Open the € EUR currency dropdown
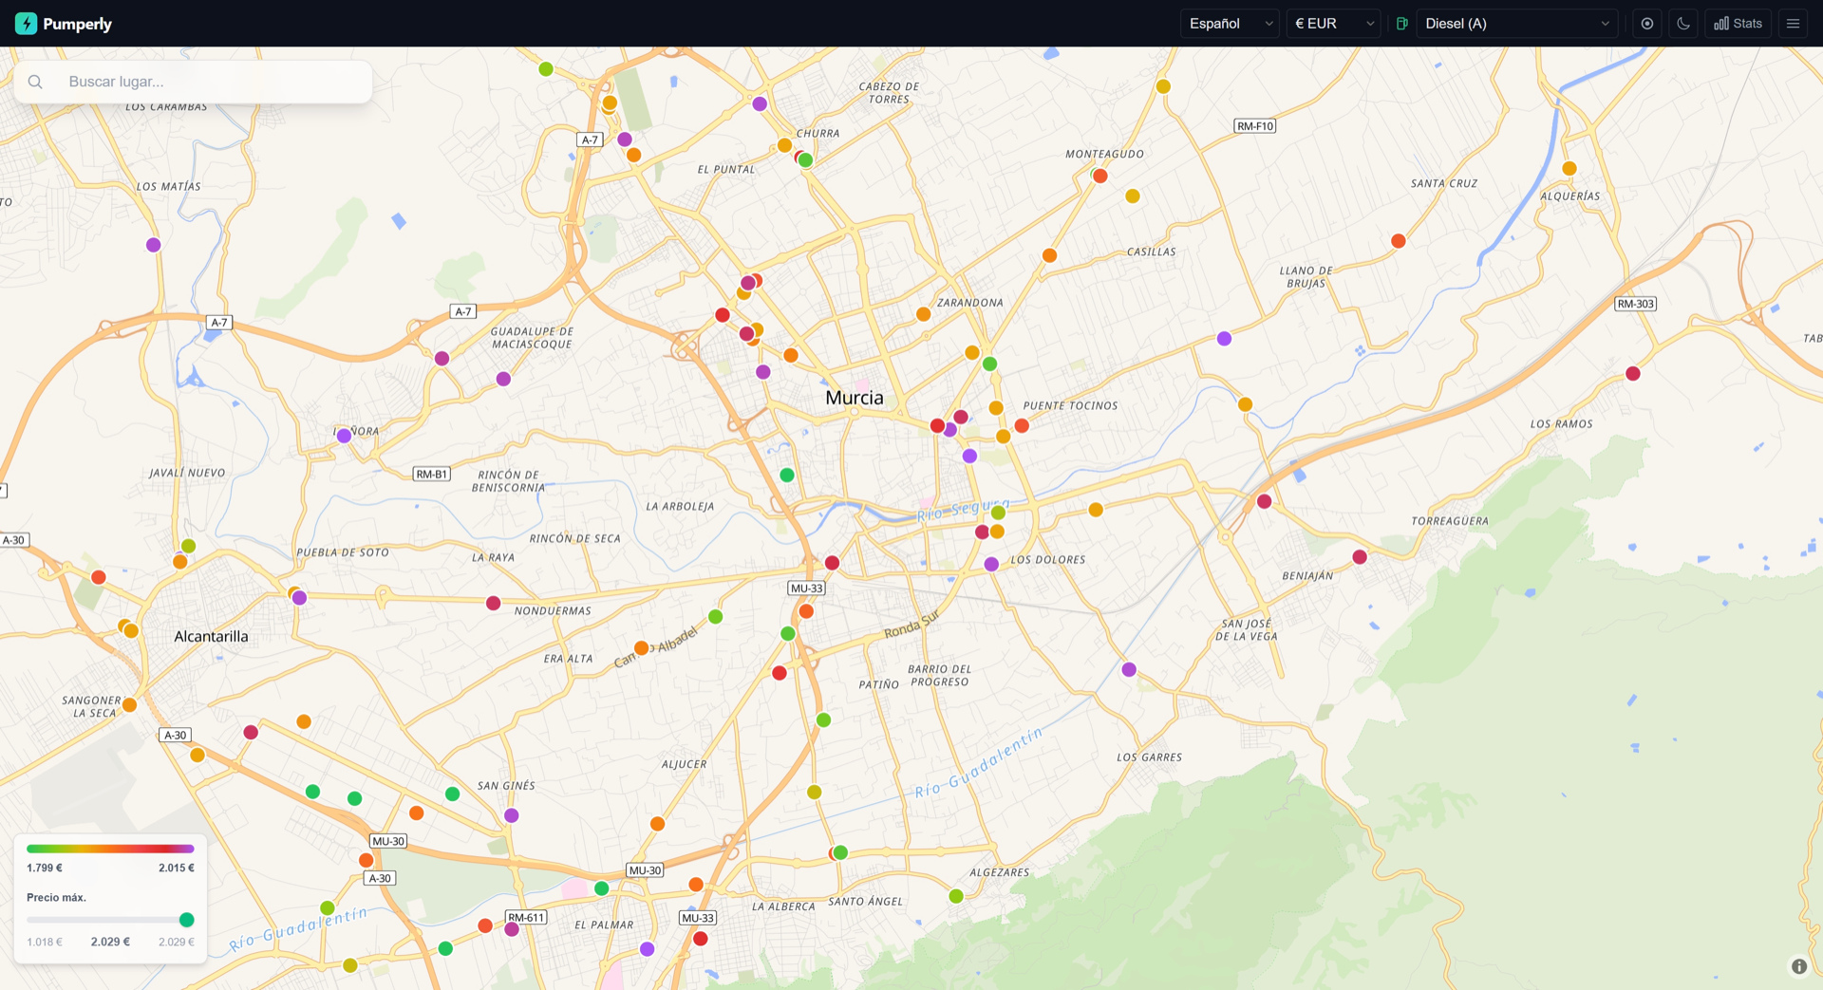 pos(1333,24)
